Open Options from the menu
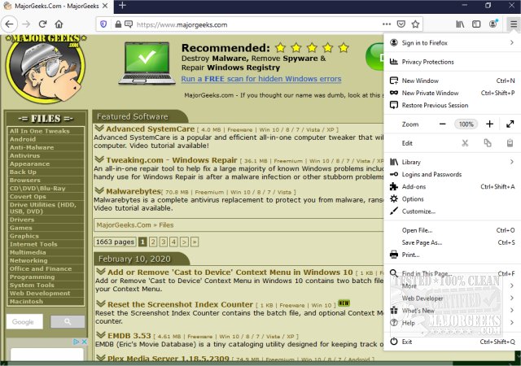The height and width of the screenshot is (366, 521). click(453, 199)
